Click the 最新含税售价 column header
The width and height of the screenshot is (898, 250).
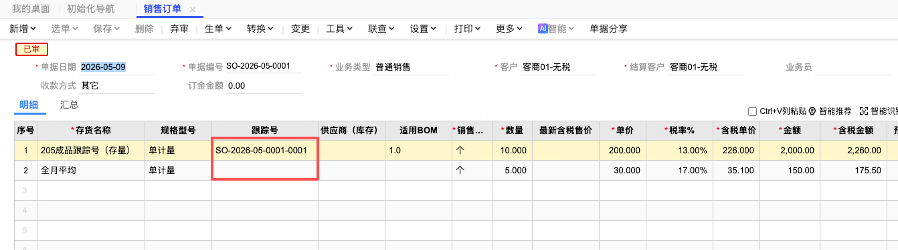click(x=565, y=131)
